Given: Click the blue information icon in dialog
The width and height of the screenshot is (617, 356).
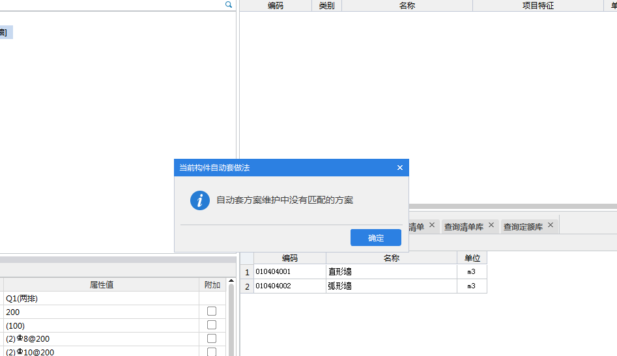Looking at the screenshot, I should (200, 200).
